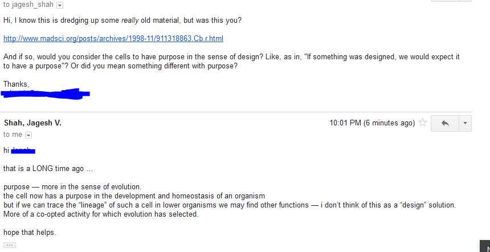490x252 pixels.
Task: Click the "hope that helps." closing line
Action: pyautogui.click(x=30, y=233)
